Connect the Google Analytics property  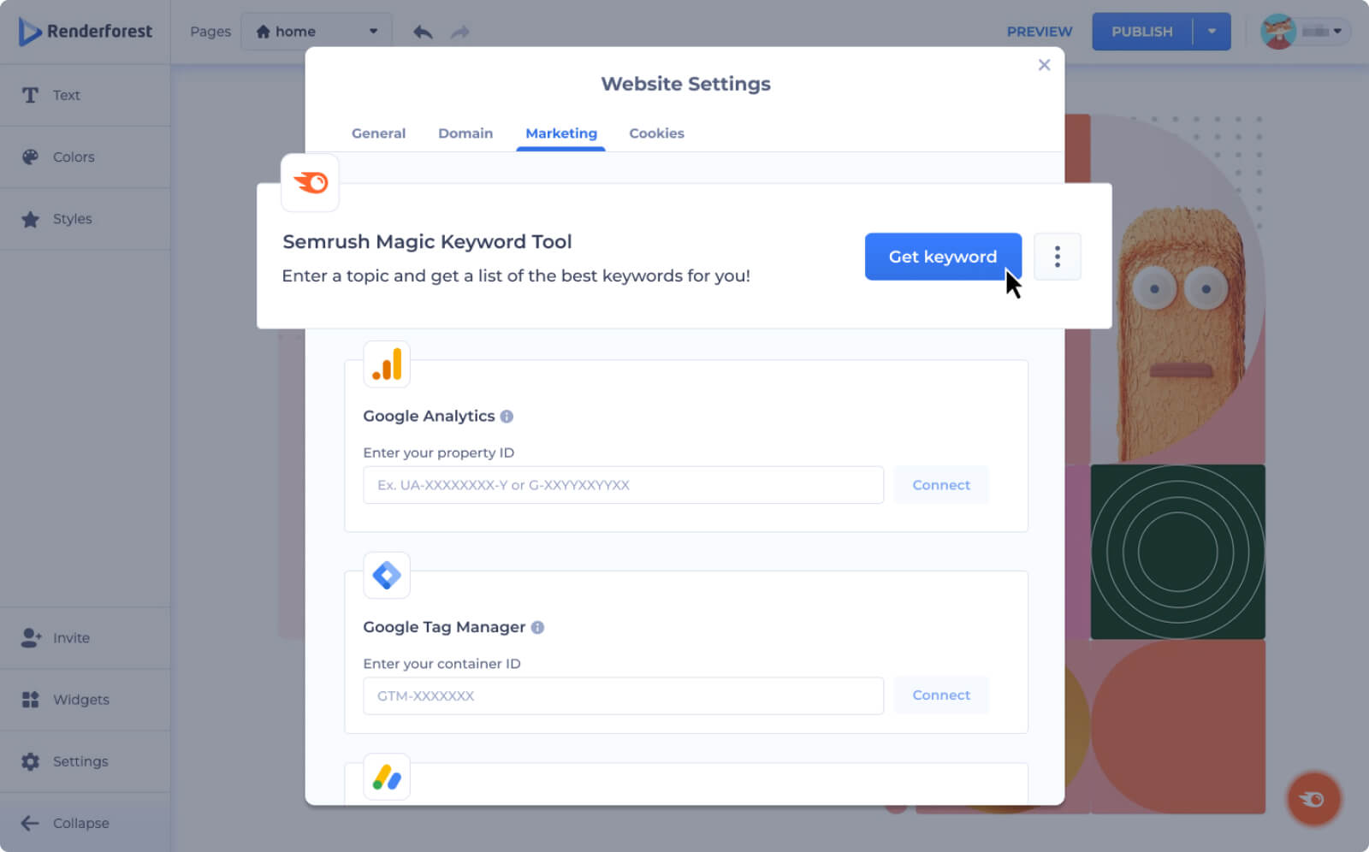click(x=940, y=485)
